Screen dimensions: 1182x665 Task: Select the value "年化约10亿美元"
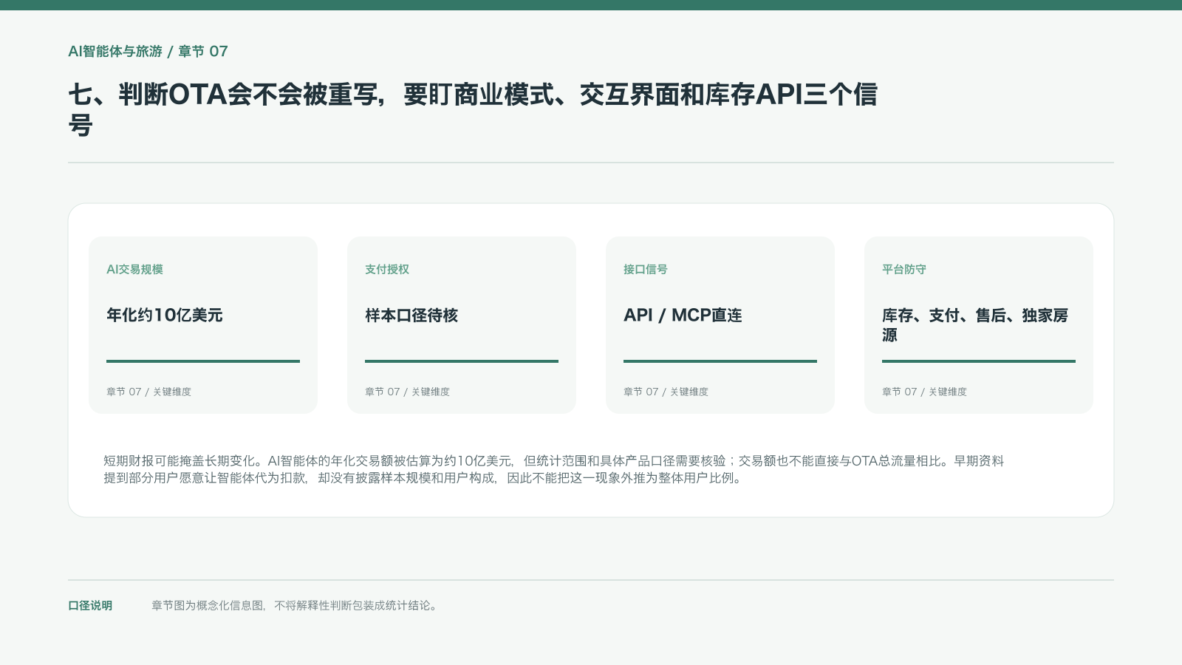pyautogui.click(x=165, y=316)
